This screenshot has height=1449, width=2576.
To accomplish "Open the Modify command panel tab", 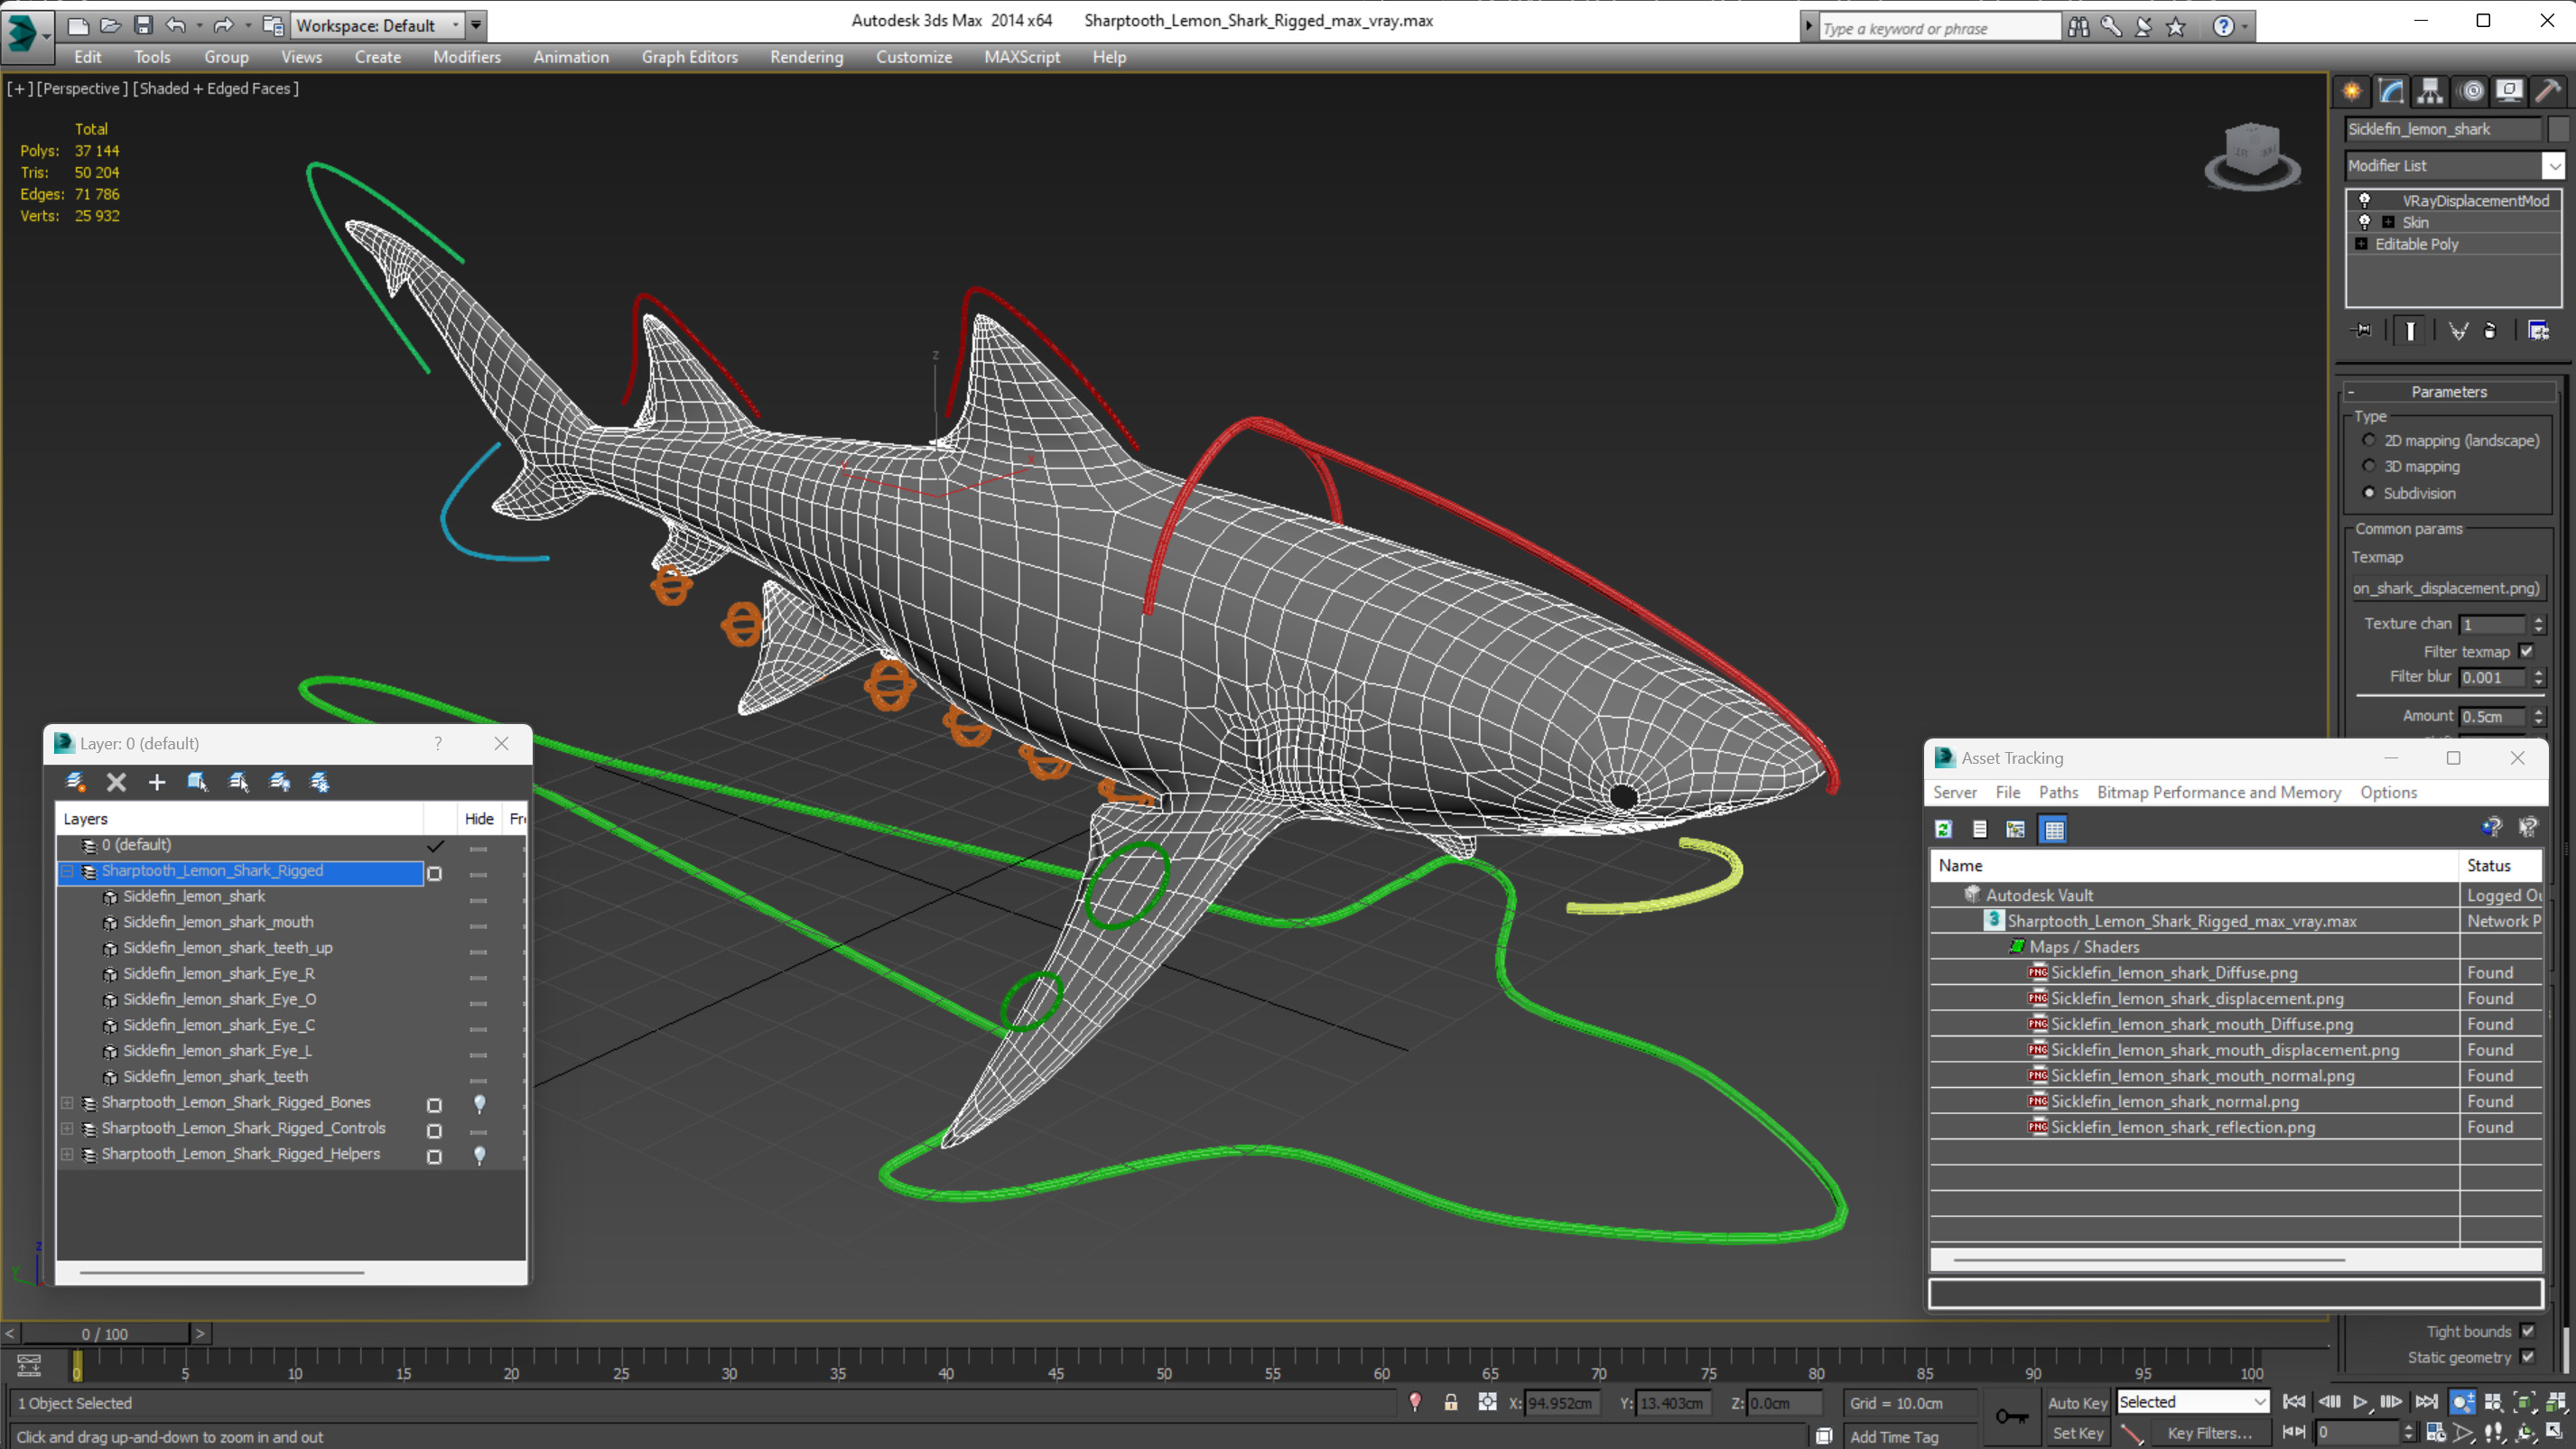I will click(2391, 91).
